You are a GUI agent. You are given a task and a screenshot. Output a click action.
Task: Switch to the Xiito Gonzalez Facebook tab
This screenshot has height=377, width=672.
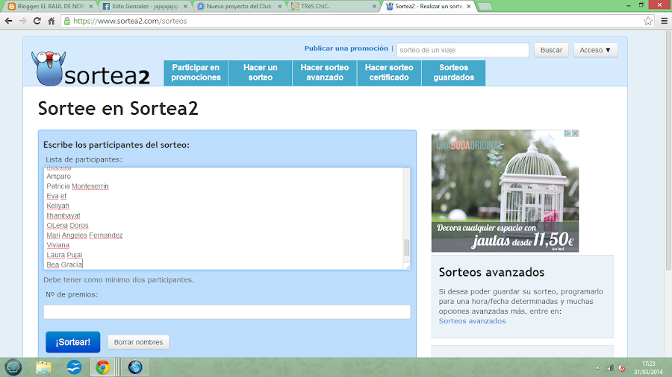click(145, 7)
